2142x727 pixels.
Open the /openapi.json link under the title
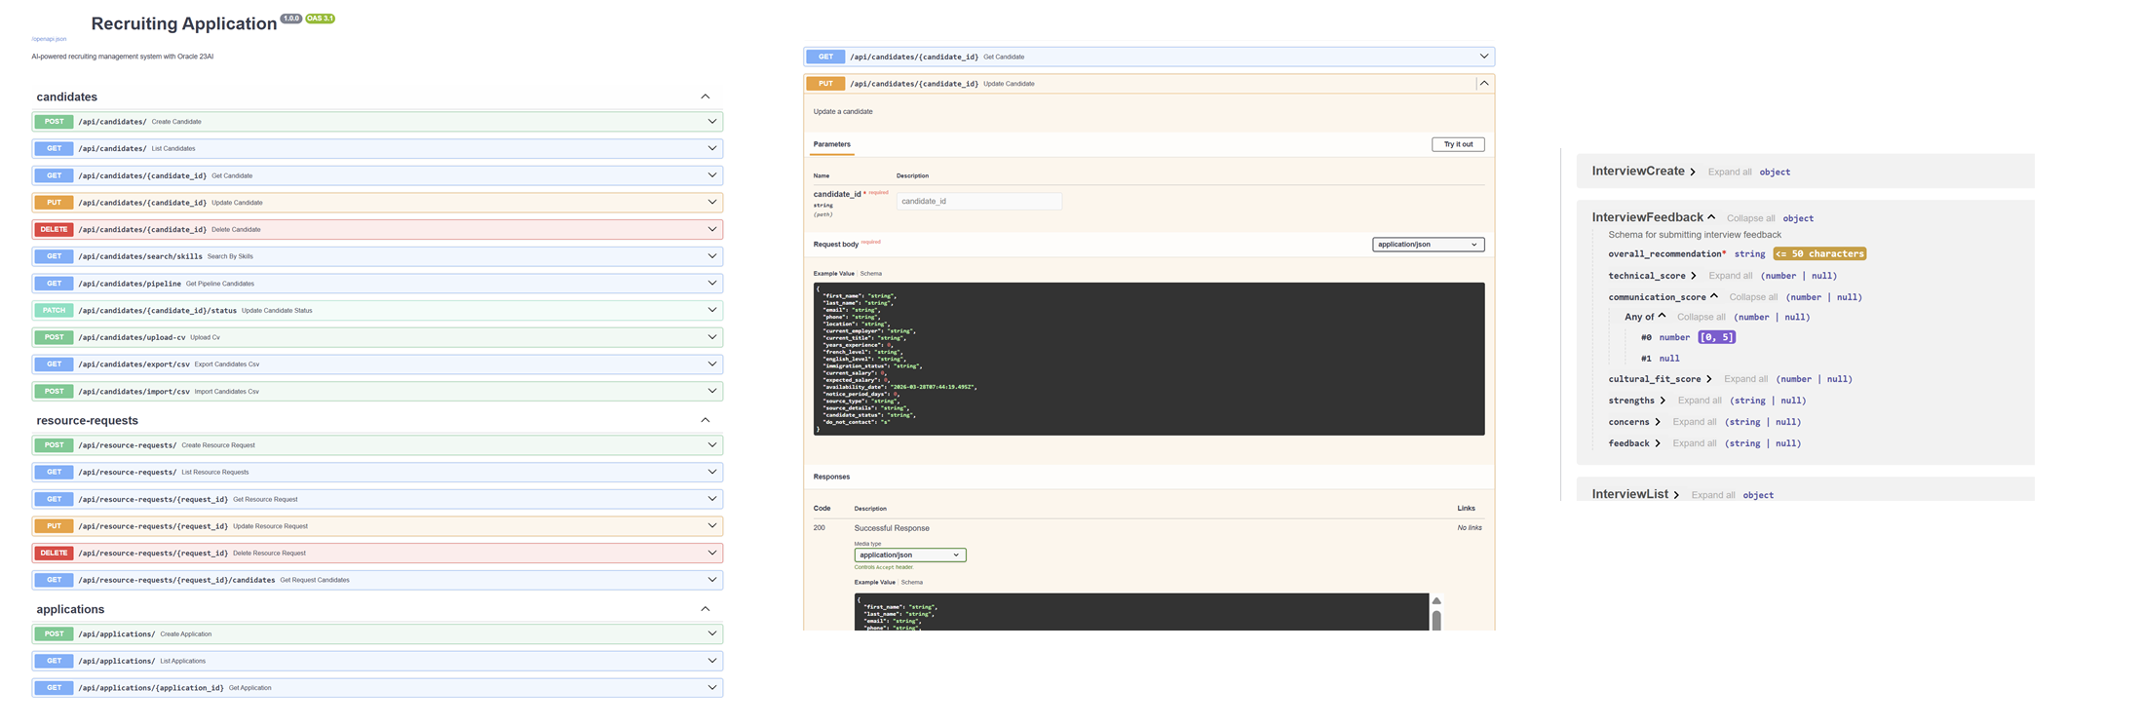pos(49,39)
